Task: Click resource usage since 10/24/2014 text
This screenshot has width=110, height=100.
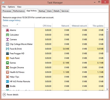Action: 28,17
